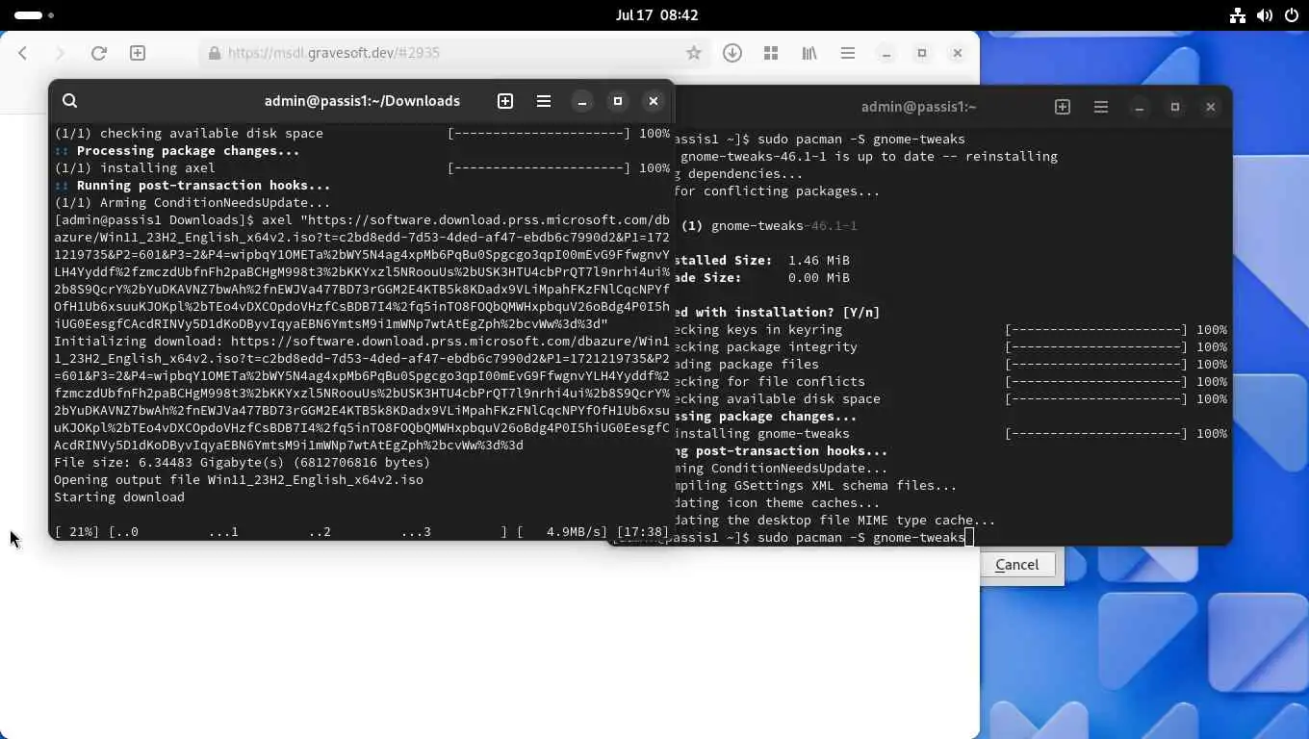Maximize the admin@passis1:~ terminal
Viewport: 1309px width, 739px height.
pos(1175,107)
